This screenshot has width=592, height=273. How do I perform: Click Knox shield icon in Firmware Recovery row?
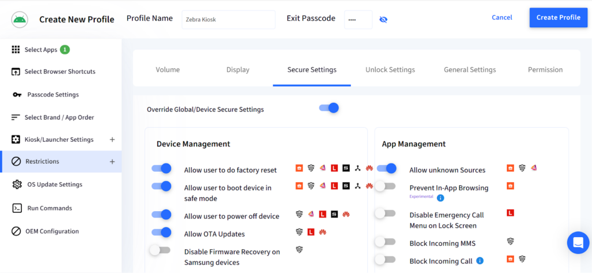click(299, 249)
